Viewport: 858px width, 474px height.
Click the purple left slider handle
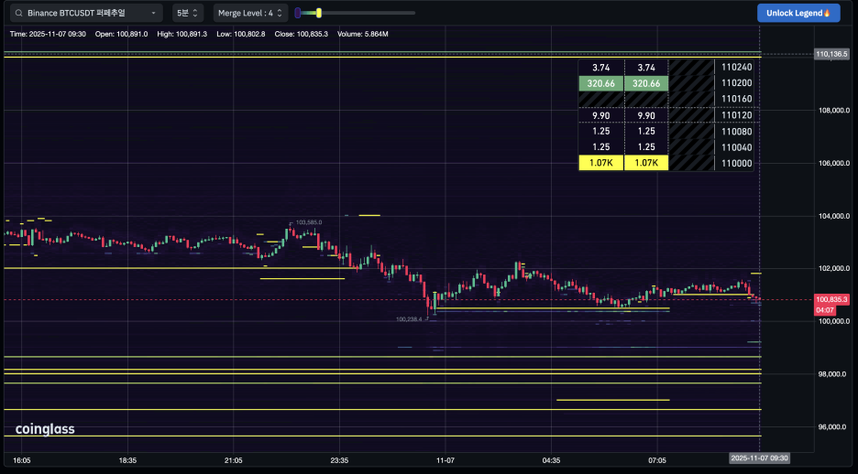(x=298, y=13)
